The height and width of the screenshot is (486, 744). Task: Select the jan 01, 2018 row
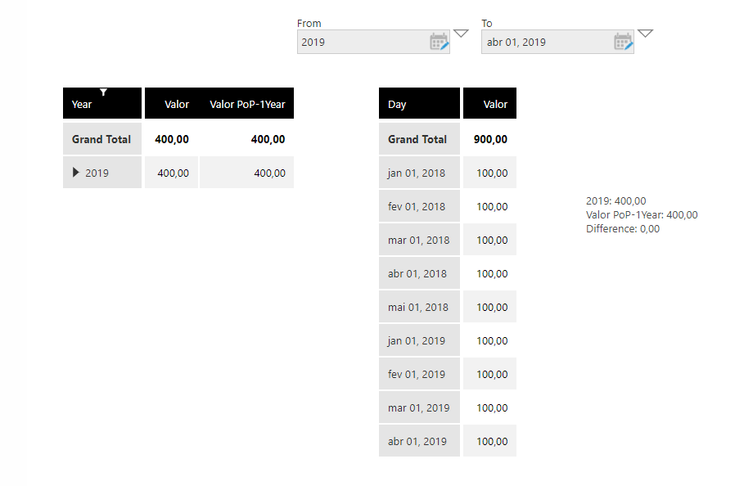(448, 173)
